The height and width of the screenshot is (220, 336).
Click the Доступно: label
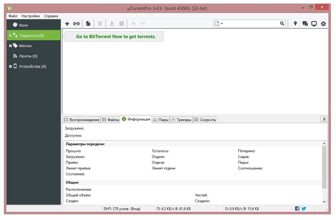(73, 136)
